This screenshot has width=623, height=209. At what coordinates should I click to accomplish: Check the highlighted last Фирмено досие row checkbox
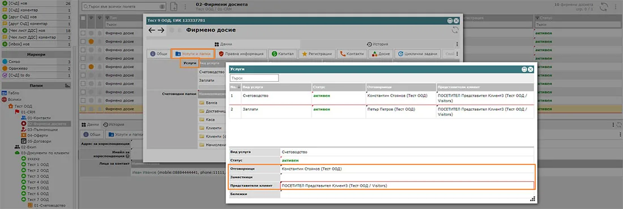[x=83, y=108]
